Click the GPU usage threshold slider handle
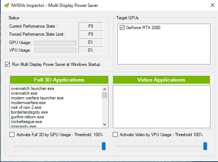Image resolution: width=218 pixels, height=162 pixels. click(x=104, y=146)
